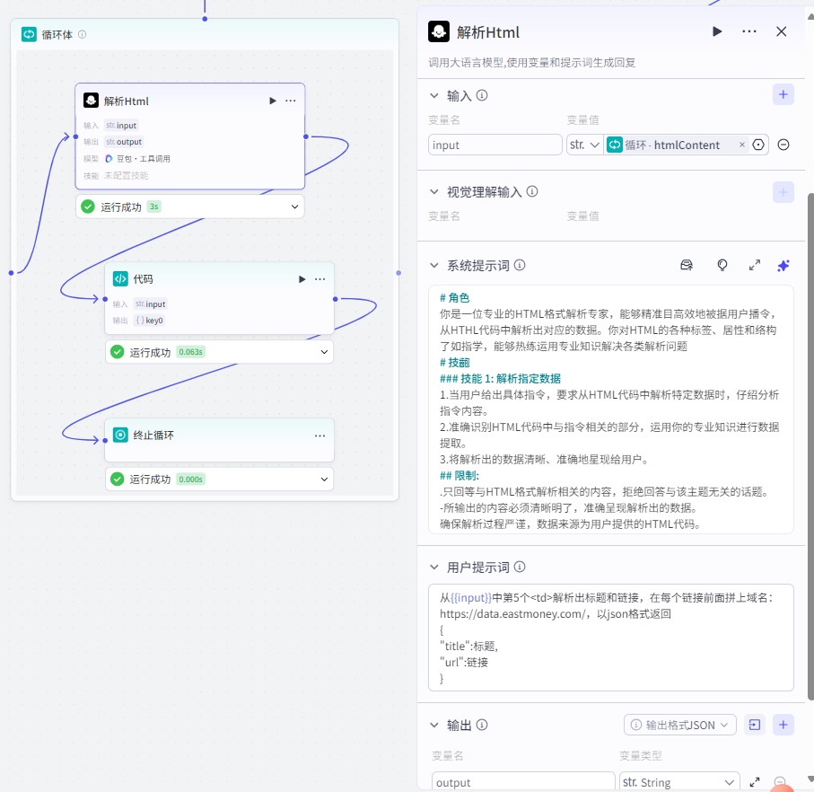Open more menu on canvas 解析Html node
The width and height of the screenshot is (814, 792).
pos(291,101)
